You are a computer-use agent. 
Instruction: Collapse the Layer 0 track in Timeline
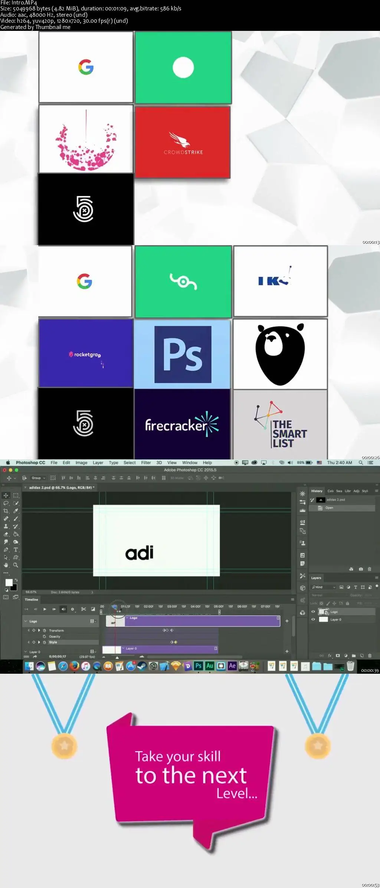[x=26, y=652]
